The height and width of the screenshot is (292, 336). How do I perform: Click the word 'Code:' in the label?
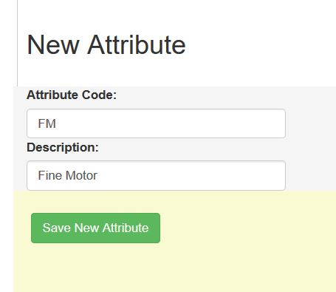[99, 95]
